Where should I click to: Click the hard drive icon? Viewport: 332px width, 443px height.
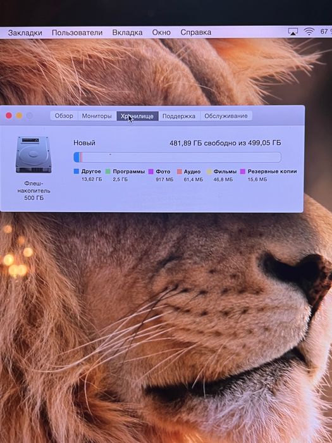(34, 154)
